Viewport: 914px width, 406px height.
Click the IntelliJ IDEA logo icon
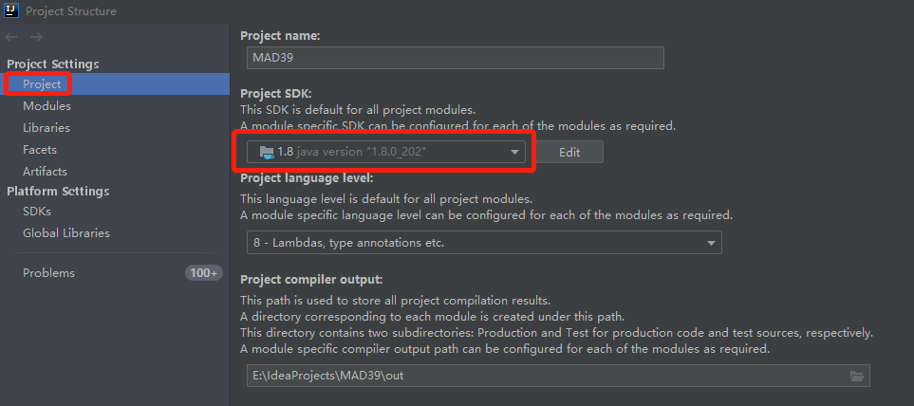pyautogui.click(x=11, y=11)
